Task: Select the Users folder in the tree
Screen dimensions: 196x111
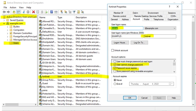Action: [16, 43]
